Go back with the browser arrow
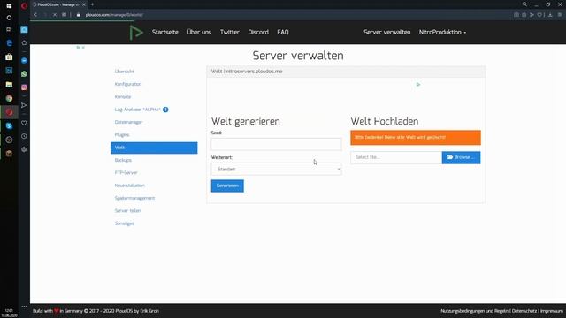566x318 pixels. tap(35, 15)
